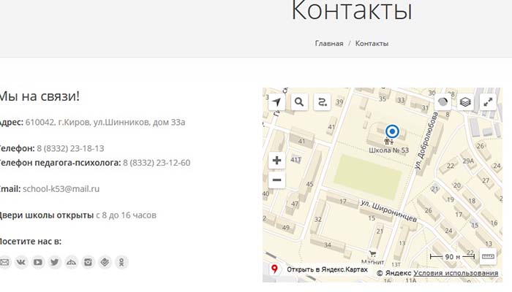Click the geolocation arrow on the map
512x292 pixels.
pyautogui.click(x=276, y=102)
